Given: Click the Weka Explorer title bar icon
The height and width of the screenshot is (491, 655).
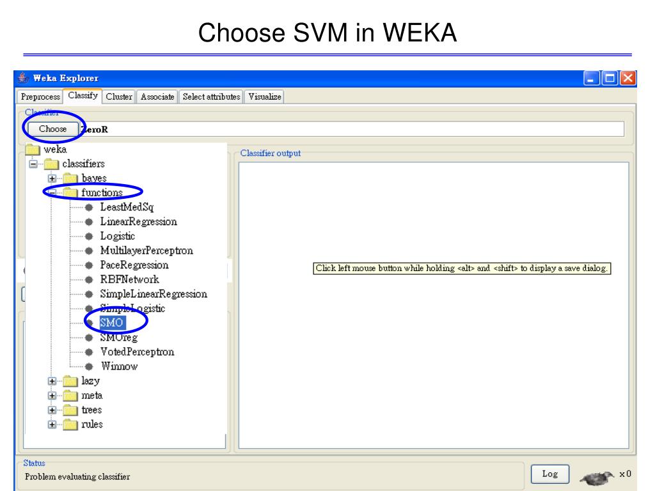Looking at the screenshot, I should coord(24,77).
